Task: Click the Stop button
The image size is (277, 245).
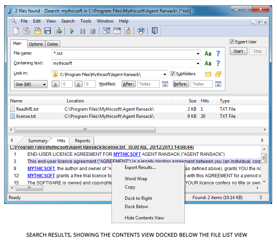Action: tap(257, 51)
